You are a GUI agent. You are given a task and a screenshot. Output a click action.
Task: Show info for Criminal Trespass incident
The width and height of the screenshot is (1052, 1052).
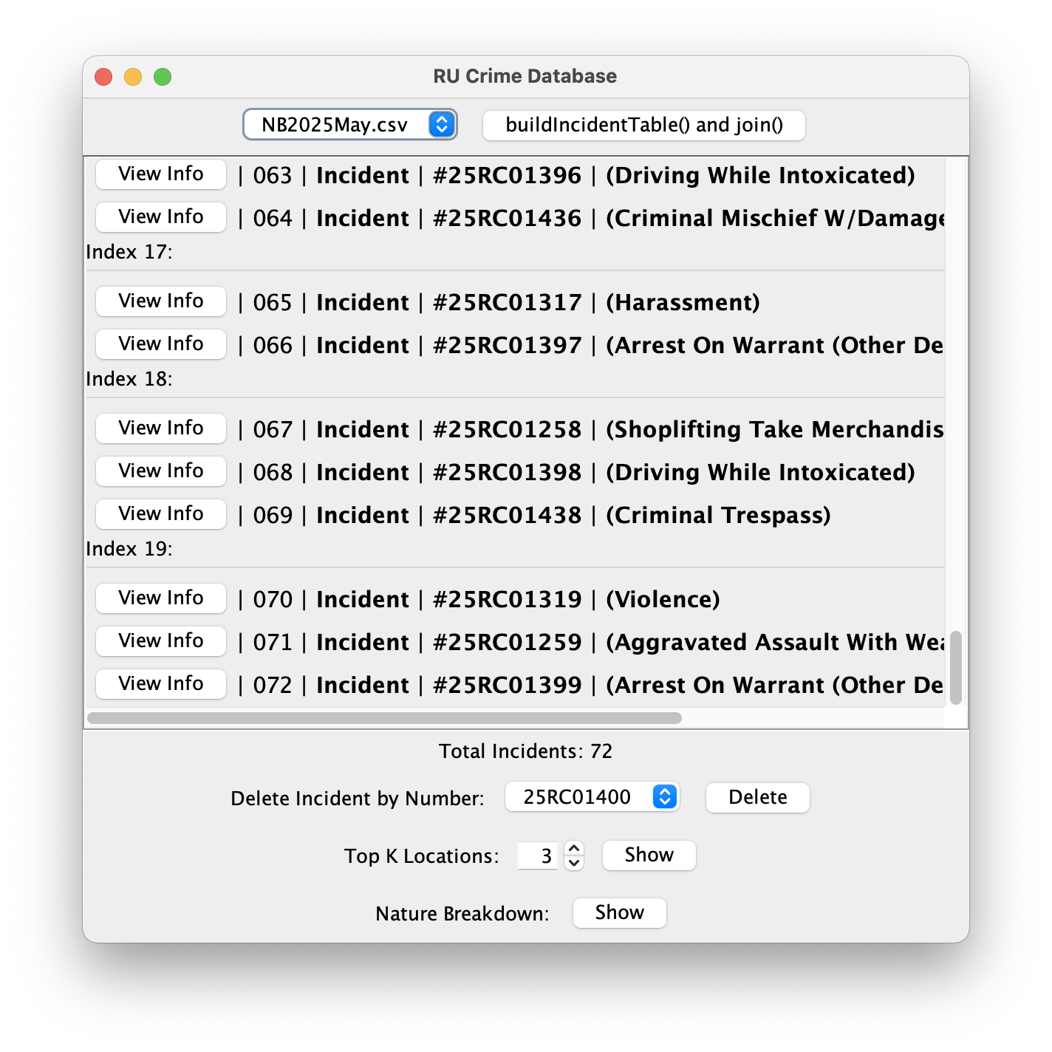click(161, 514)
